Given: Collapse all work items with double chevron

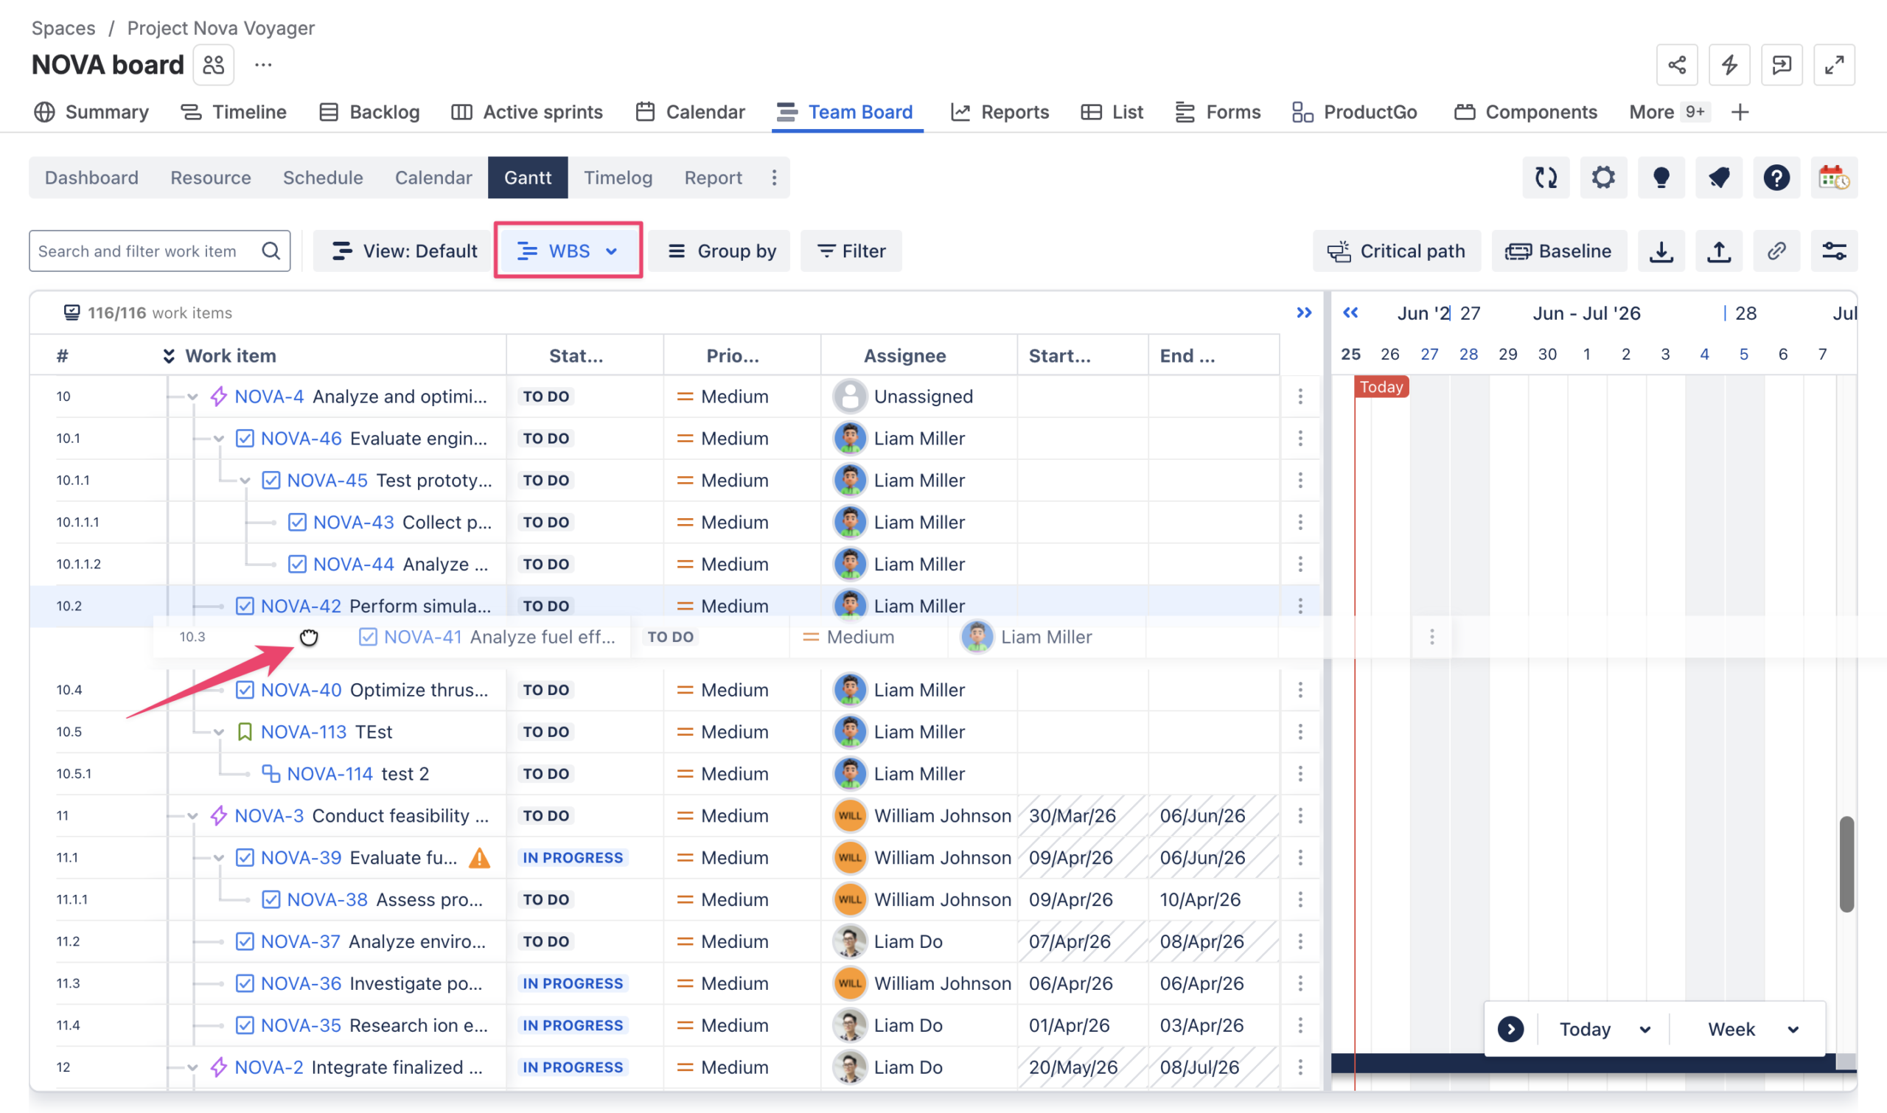Looking at the screenshot, I should [169, 355].
